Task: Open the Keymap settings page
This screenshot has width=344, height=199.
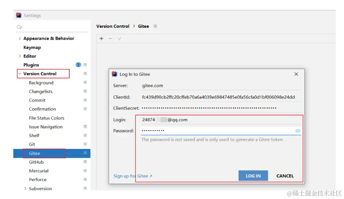Action: (32, 47)
